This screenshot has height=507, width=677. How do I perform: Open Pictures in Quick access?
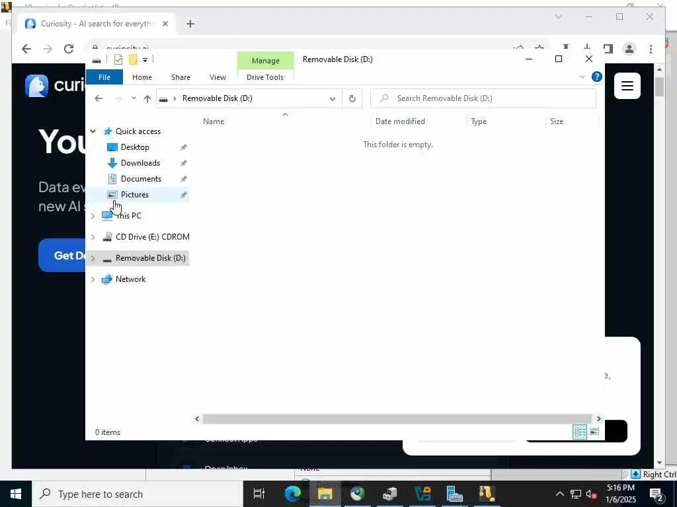[x=135, y=195]
